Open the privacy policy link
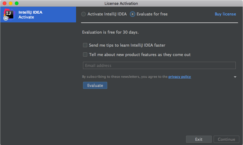This screenshot has height=145, width=243. (180, 77)
